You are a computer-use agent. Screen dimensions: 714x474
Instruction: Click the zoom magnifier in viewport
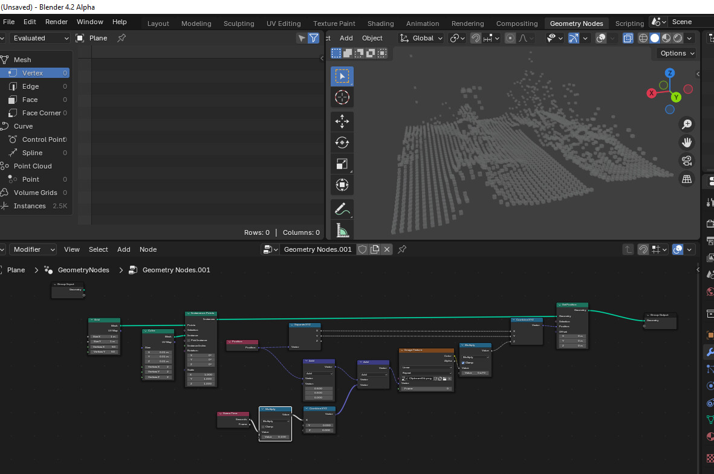pyautogui.click(x=687, y=124)
